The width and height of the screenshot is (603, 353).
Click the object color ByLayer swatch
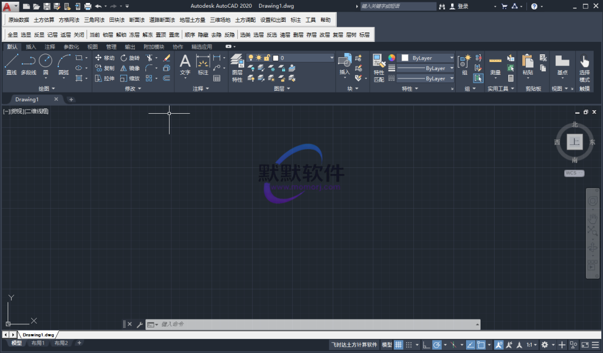pyautogui.click(x=427, y=58)
